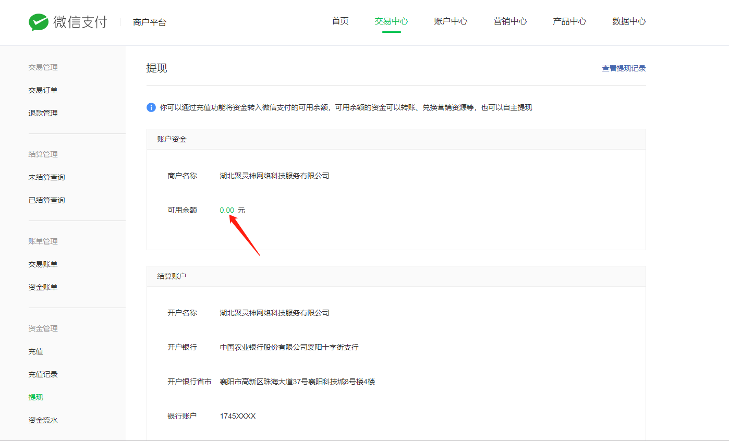This screenshot has height=441, width=729.
Task: Click the WeChat Pay green logo icon
Action: (38, 22)
